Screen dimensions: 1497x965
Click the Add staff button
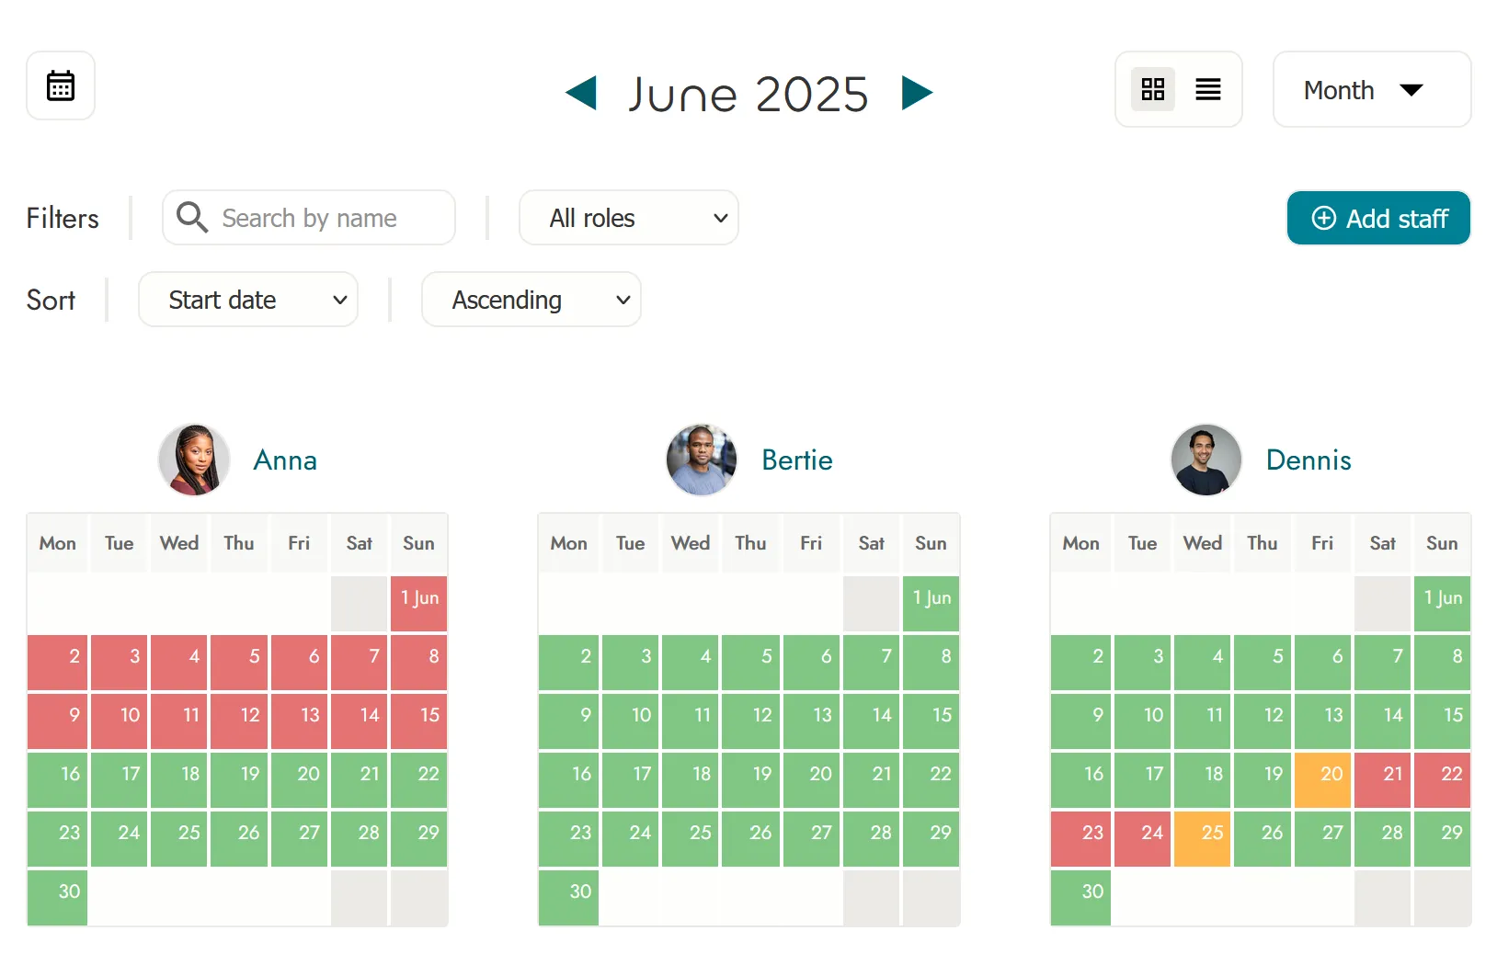click(x=1377, y=218)
